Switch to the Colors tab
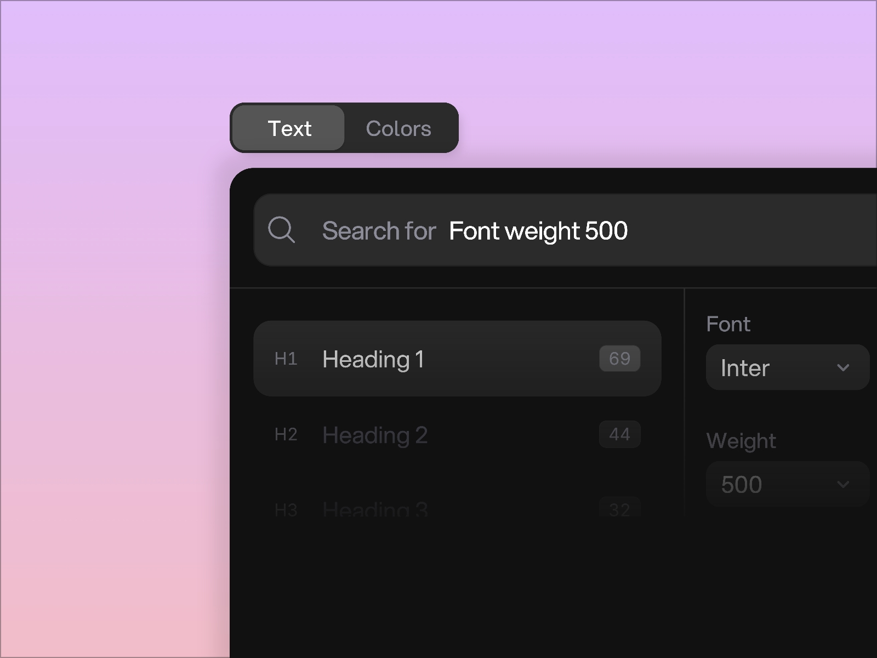This screenshot has height=658, width=877. (398, 128)
